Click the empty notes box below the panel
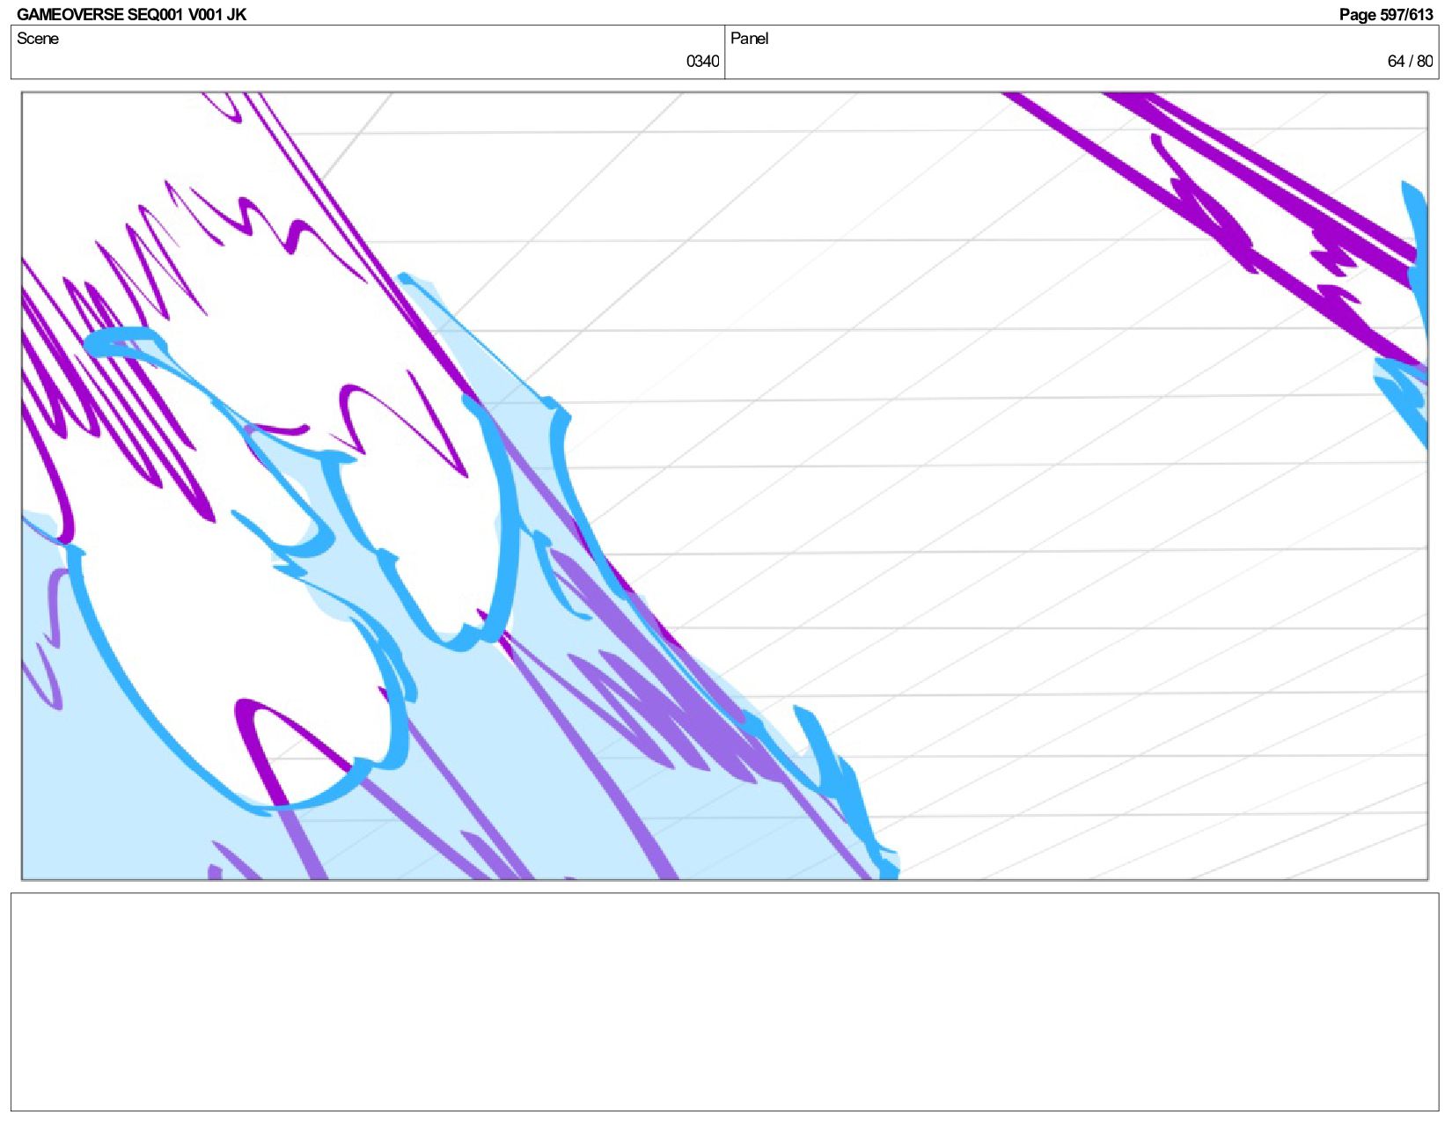This screenshot has width=1452, height=1122. pos(724,1001)
